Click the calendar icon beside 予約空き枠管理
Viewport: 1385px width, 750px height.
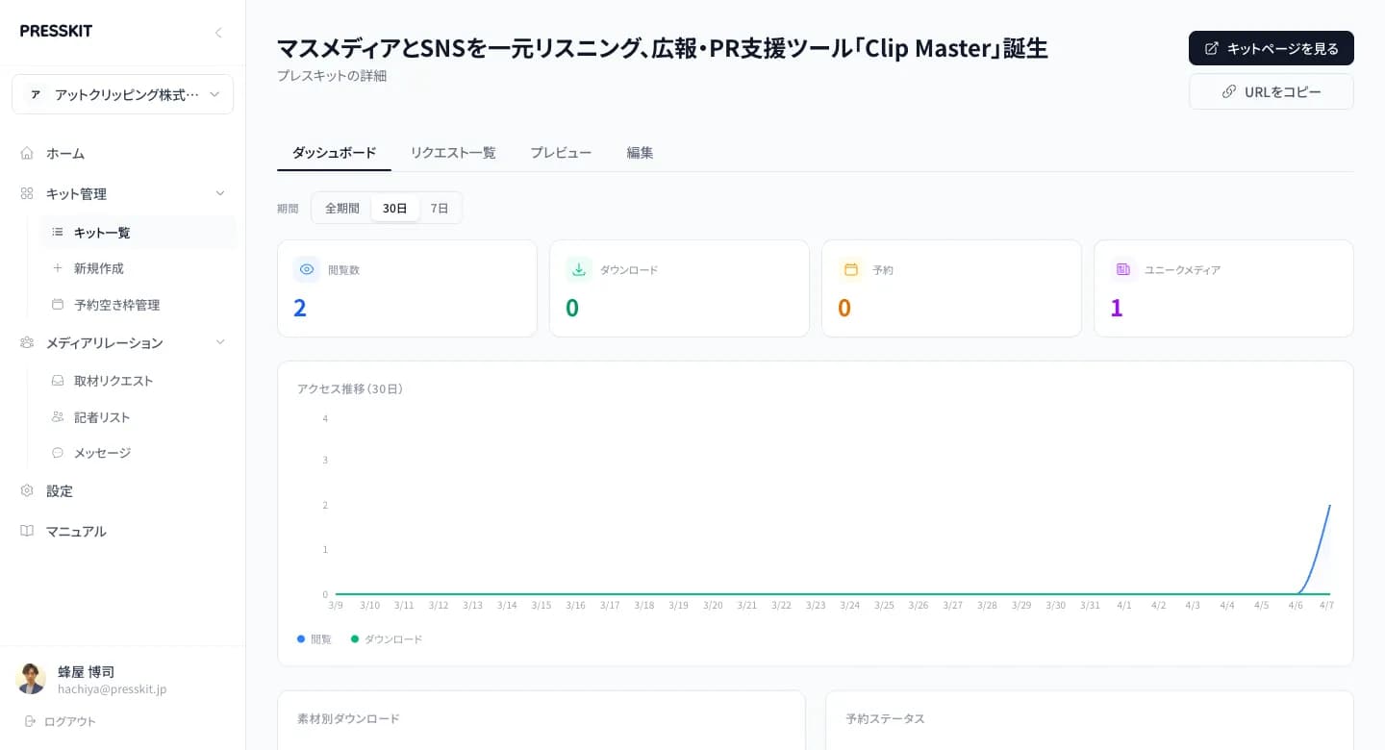58,305
